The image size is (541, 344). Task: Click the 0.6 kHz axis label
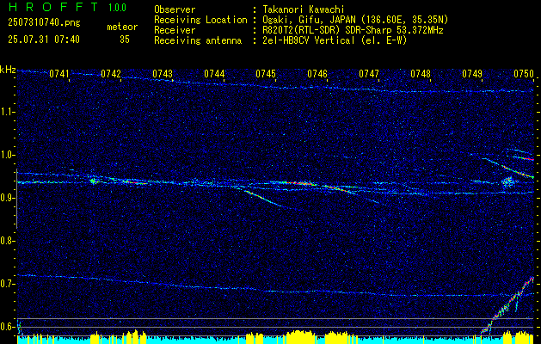point(7,327)
